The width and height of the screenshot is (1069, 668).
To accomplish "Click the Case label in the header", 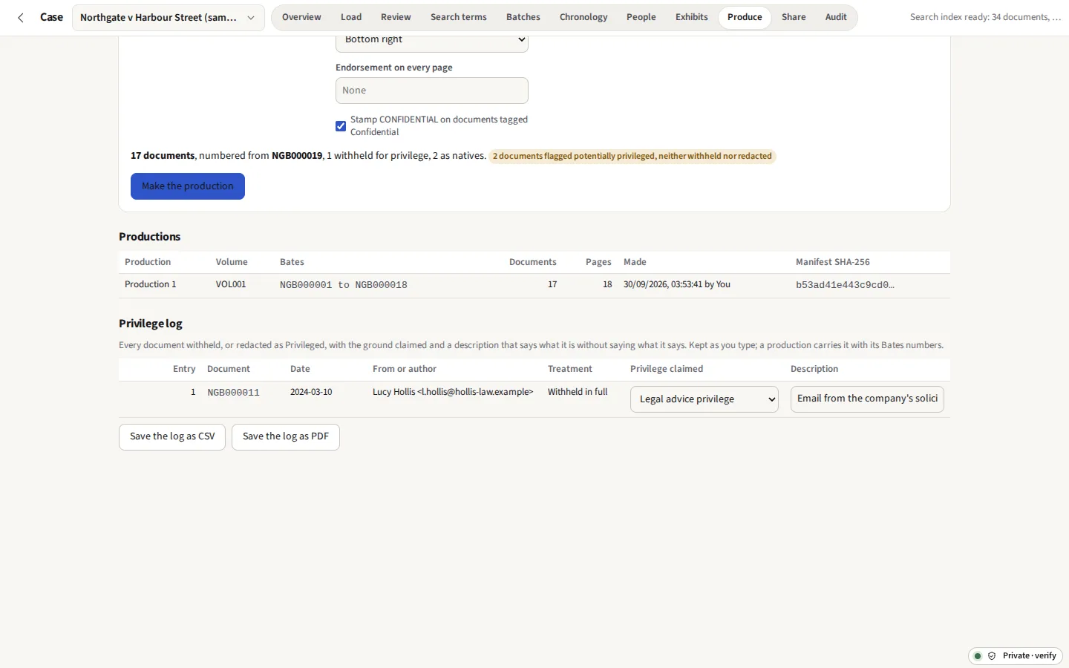I will click(x=51, y=17).
